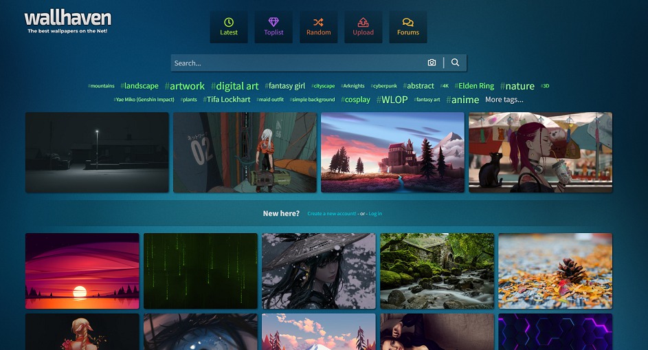The height and width of the screenshot is (350, 648).
Task: Choose the #cityscape tag
Action: pos(323,86)
